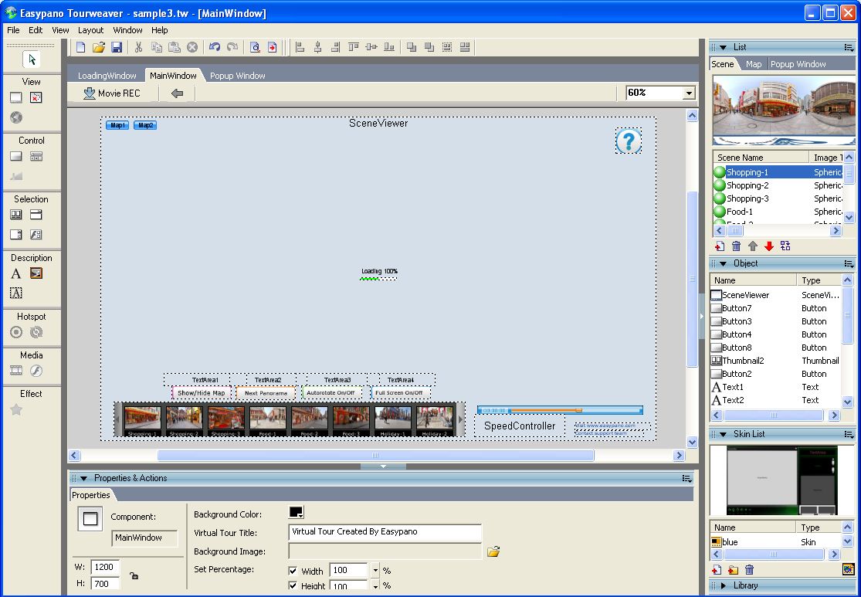The image size is (861, 597).
Task: Click the Undo arrow icon
Action: click(215, 47)
